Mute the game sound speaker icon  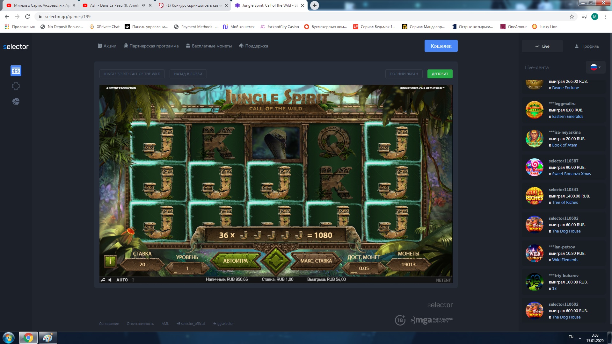point(110,280)
